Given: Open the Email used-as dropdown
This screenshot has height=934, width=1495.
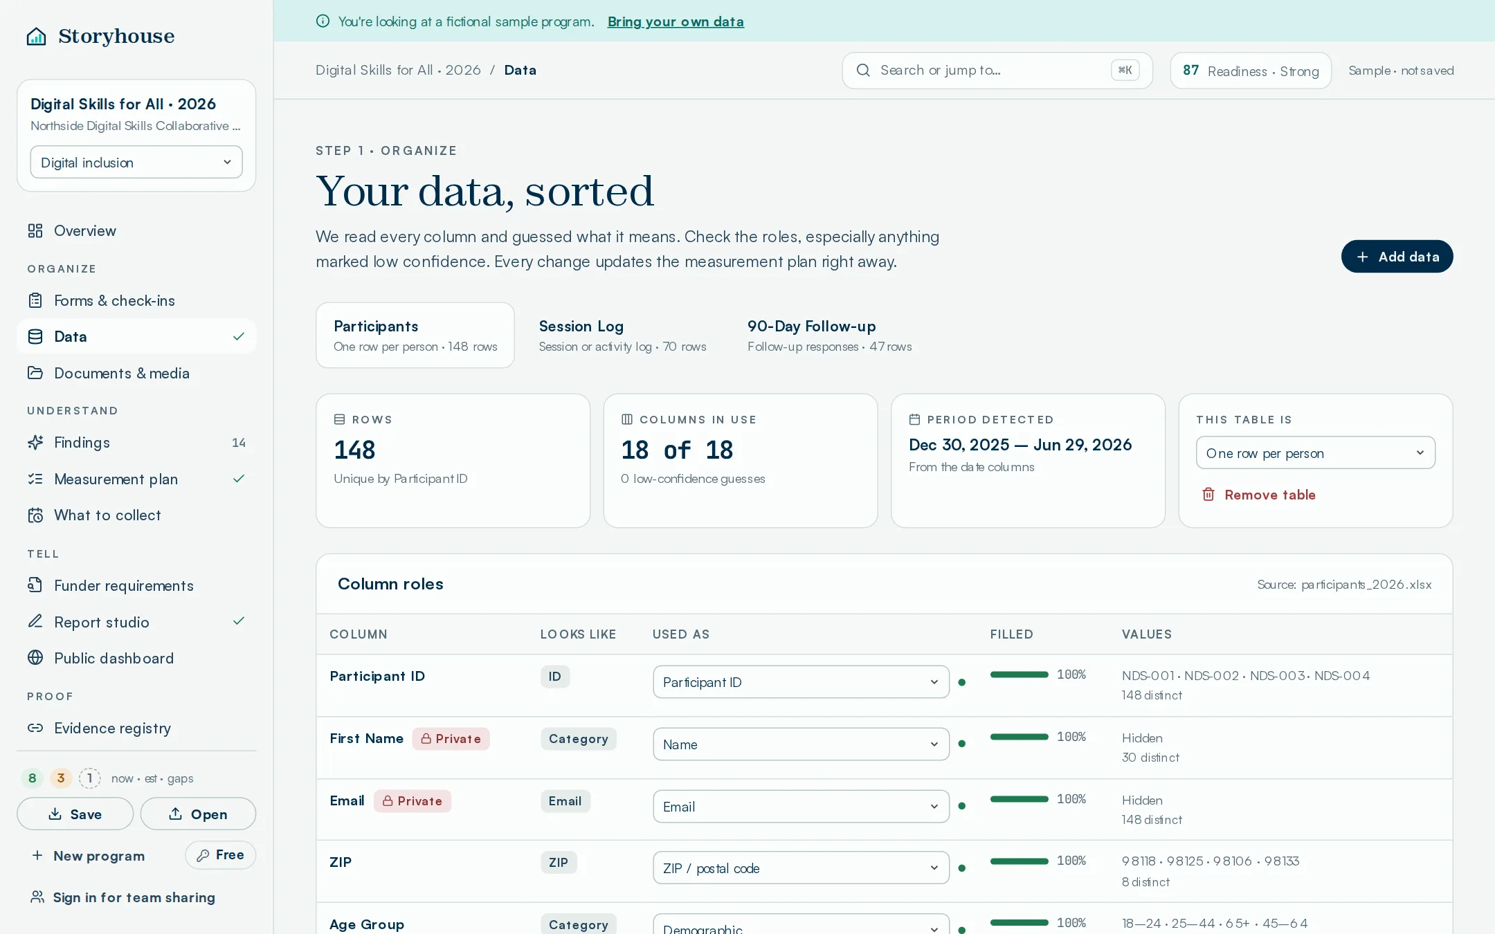Looking at the screenshot, I should (x=801, y=807).
